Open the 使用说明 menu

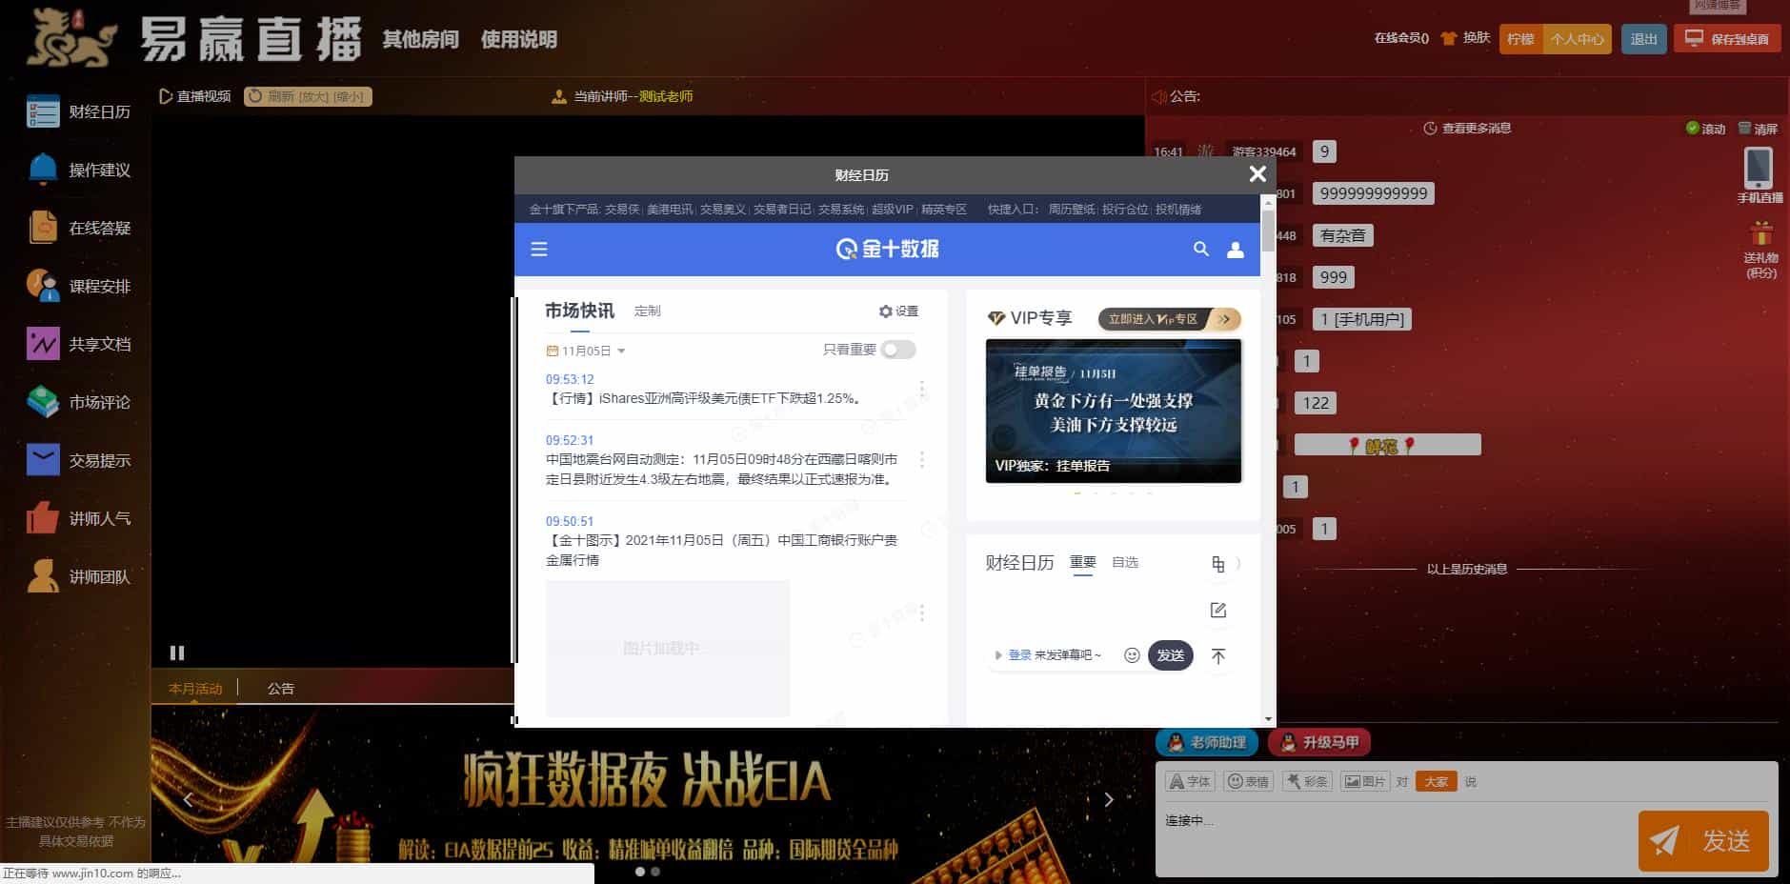pyautogui.click(x=519, y=39)
